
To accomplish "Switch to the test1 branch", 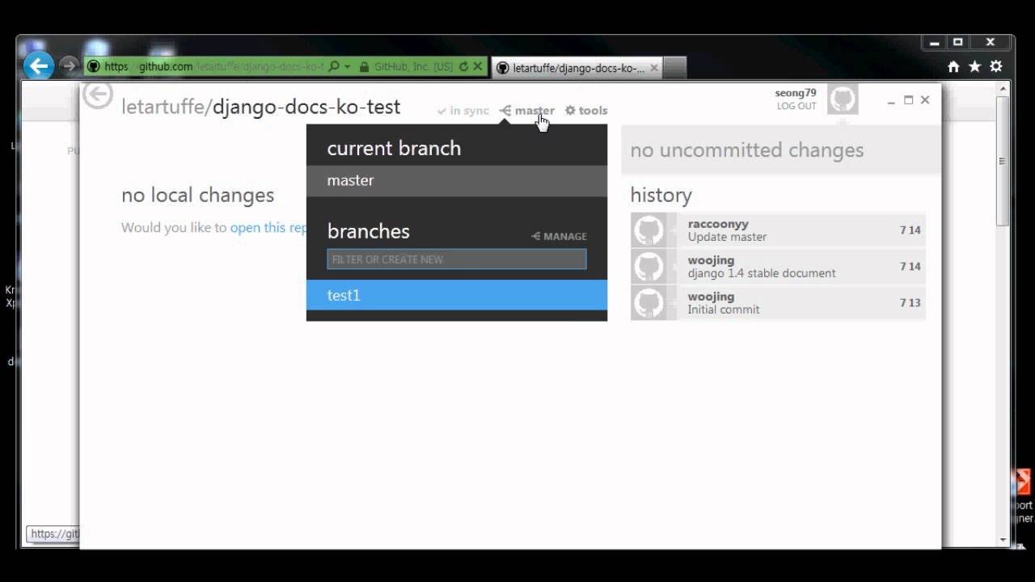I will [457, 295].
